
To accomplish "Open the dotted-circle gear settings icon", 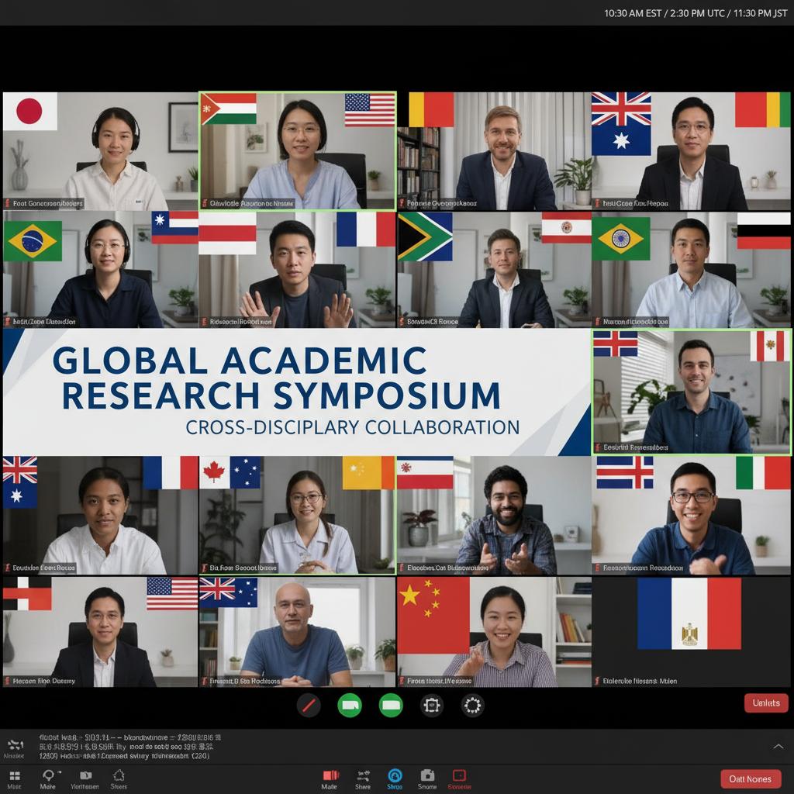I will click(472, 705).
